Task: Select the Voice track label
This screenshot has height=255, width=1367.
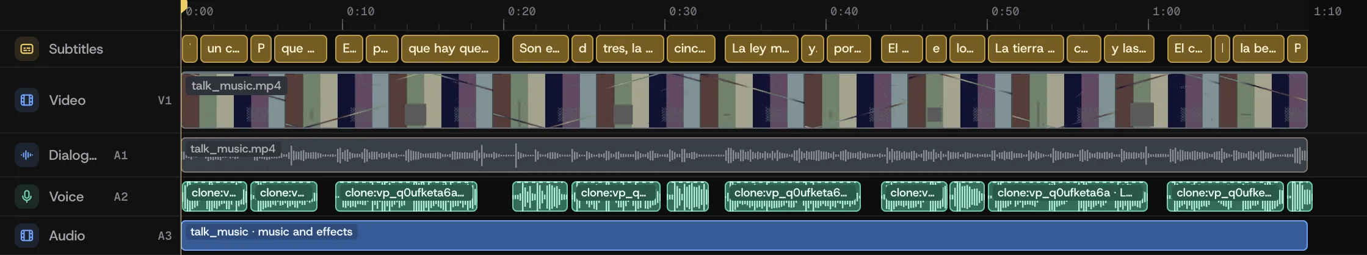Action: (x=66, y=196)
